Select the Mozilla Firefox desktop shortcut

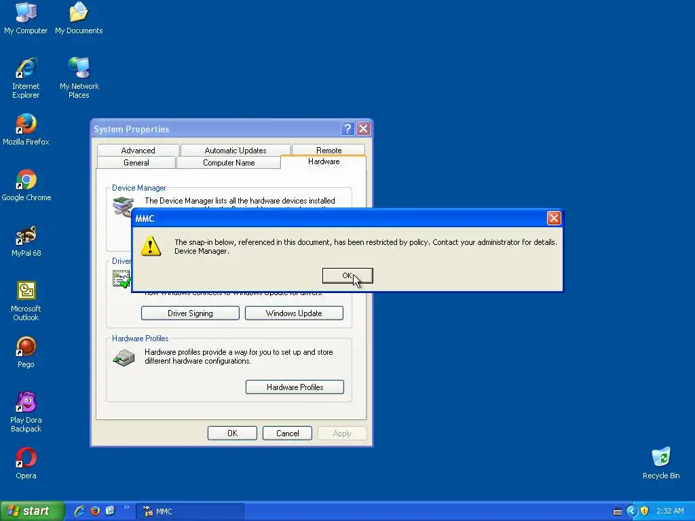click(x=26, y=130)
